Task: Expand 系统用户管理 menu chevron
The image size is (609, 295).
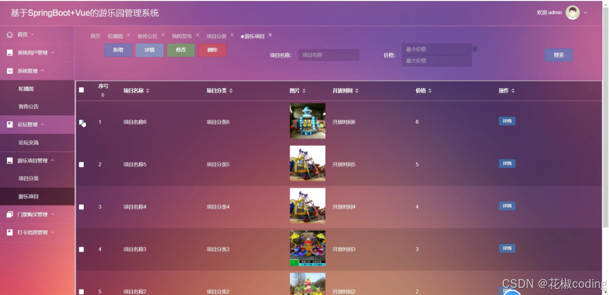Action: 52,52
